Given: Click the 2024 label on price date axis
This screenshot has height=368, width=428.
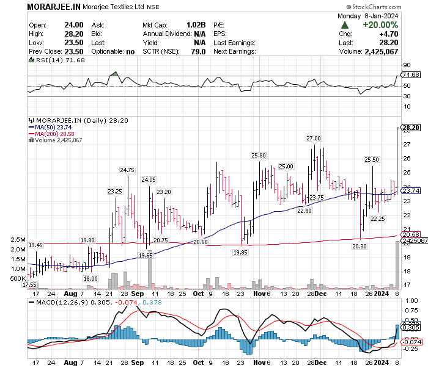Looking at the screenshot, I should tap(382, 294).
